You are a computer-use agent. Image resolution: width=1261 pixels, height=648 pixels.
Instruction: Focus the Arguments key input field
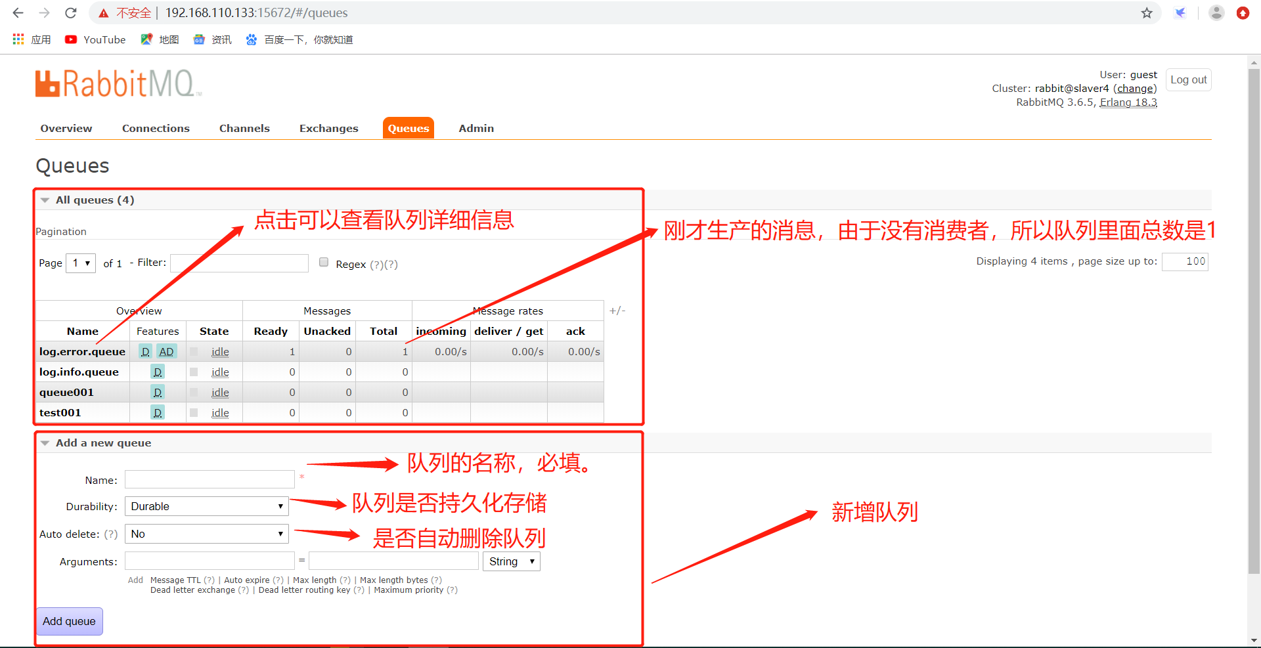[210, 561]
